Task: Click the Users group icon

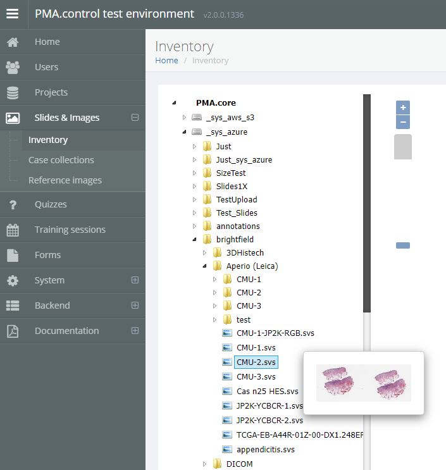Action: [13, 67]
